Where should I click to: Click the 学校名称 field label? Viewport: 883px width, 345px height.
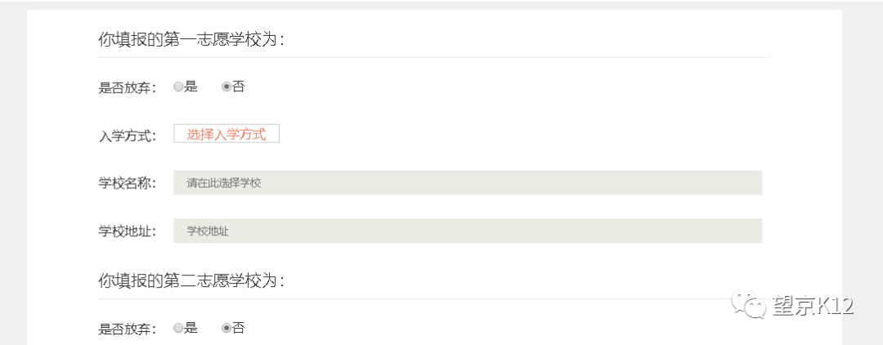[128, 183]
